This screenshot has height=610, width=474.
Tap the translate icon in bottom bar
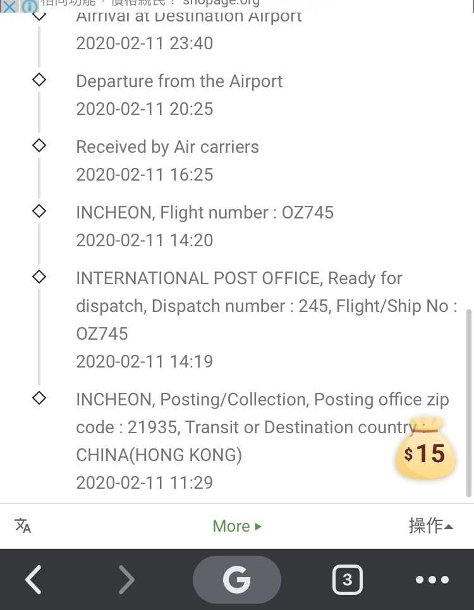[23, 525]
